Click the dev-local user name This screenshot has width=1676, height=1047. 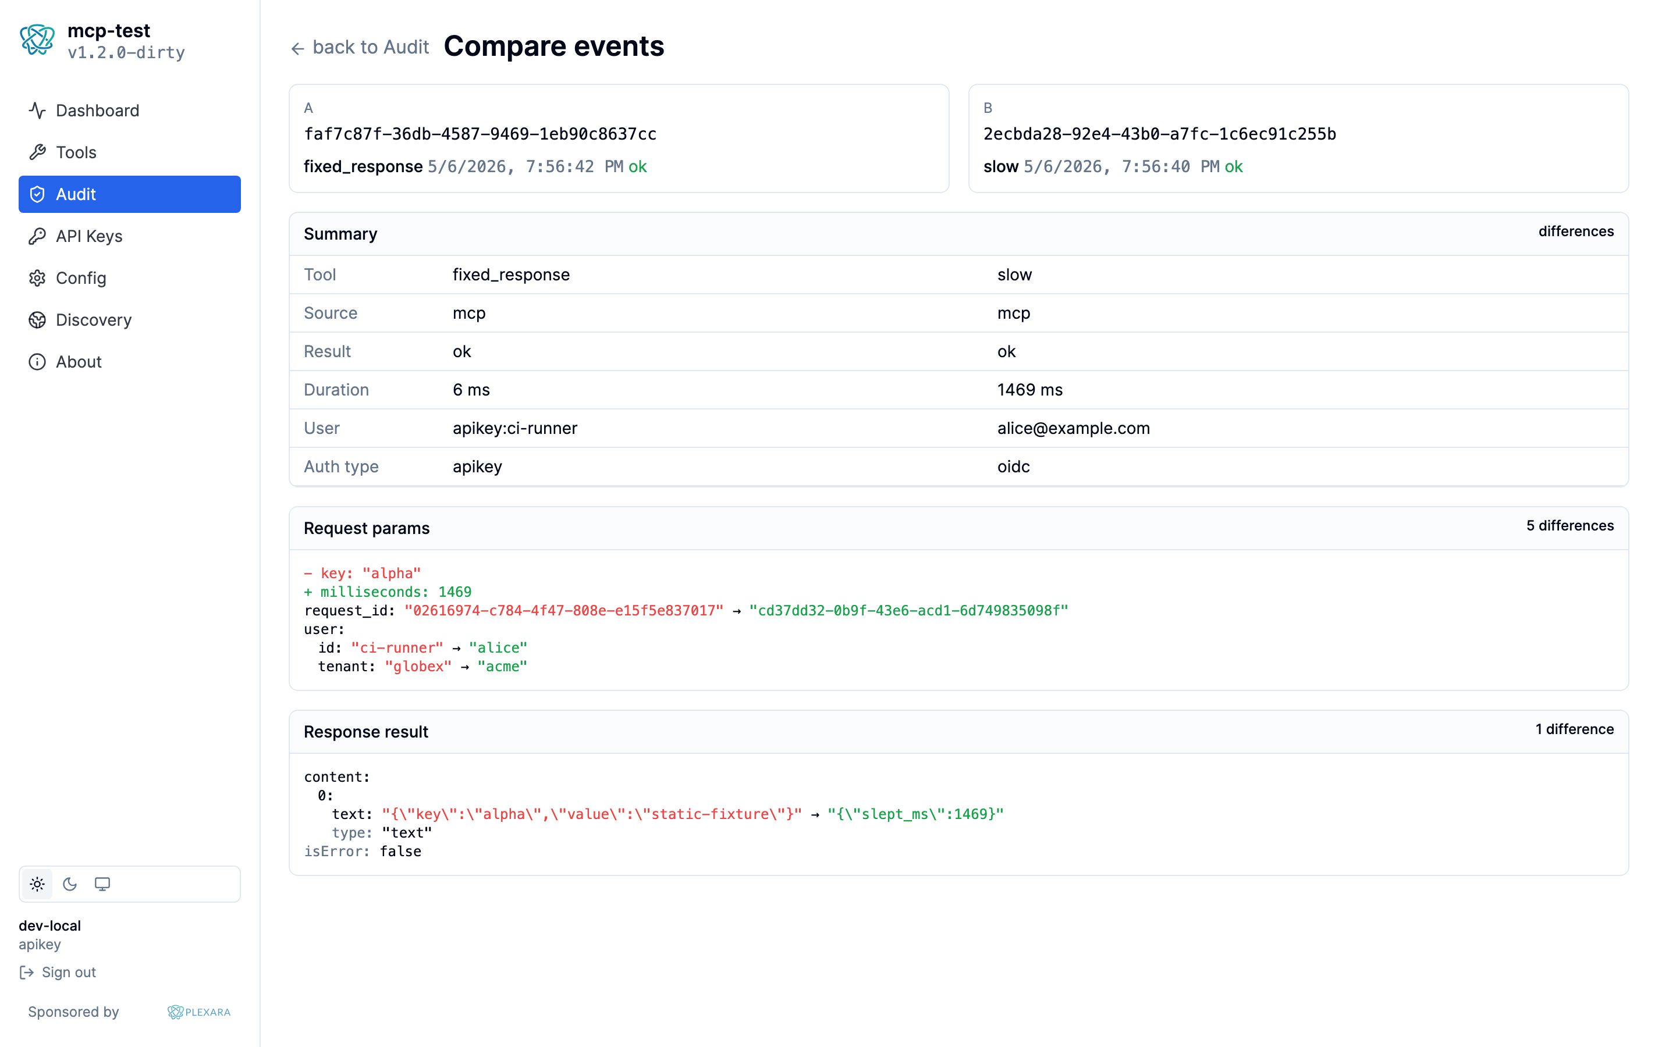coord(50,926)
